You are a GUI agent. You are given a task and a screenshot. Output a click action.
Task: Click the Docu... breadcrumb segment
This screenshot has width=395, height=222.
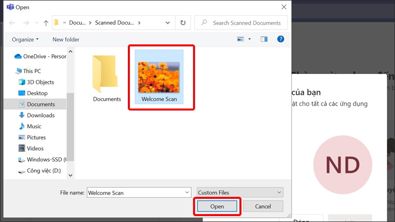pyautogui.click(x=78, y=23)
